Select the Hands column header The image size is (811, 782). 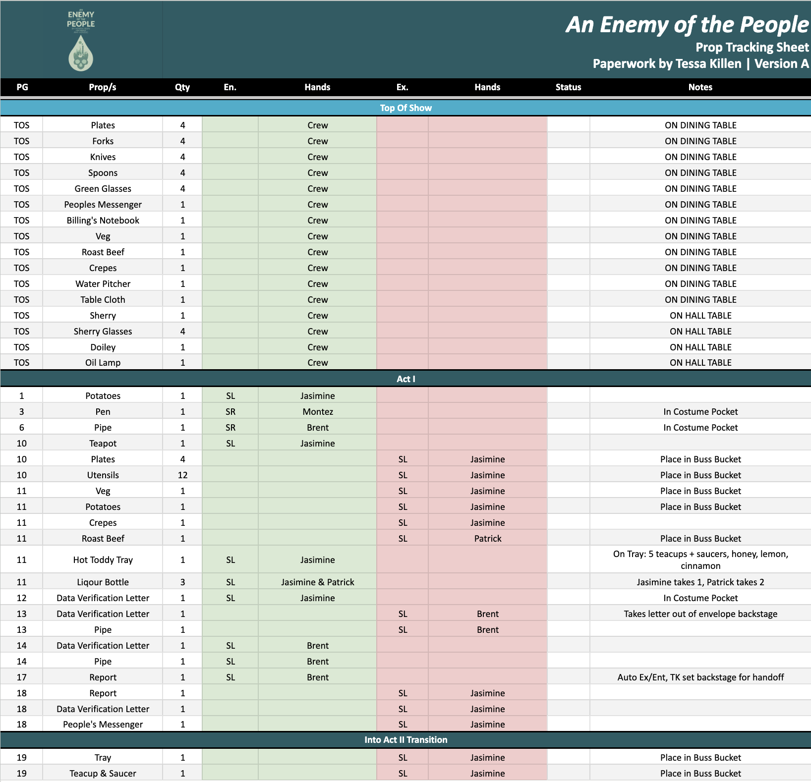pyautogui.click(x=317, y=87)
